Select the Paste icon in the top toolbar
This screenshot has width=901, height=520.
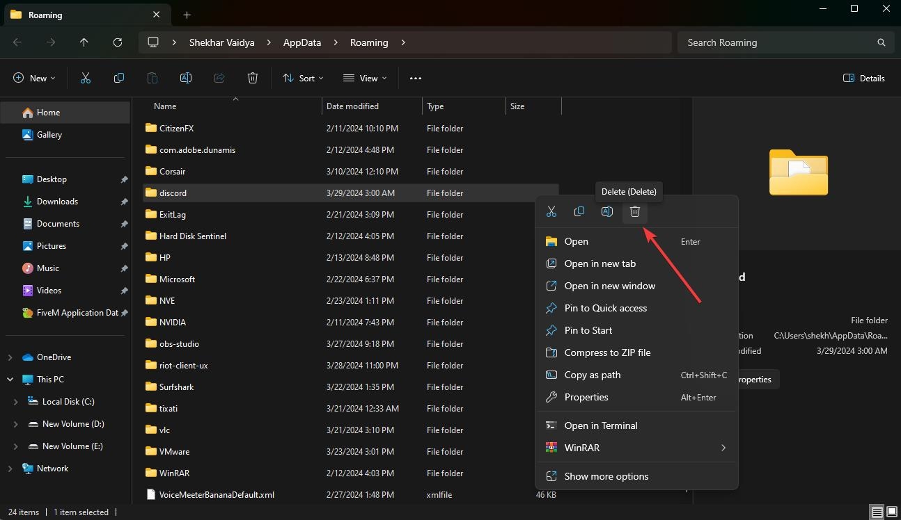point(152,78)
